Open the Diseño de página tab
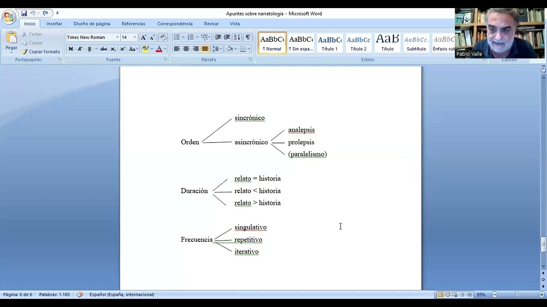 pos(92,24)
